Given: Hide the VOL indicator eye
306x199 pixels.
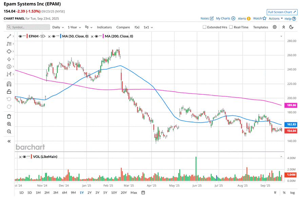Looking at the screenshot, I should 24,157.
